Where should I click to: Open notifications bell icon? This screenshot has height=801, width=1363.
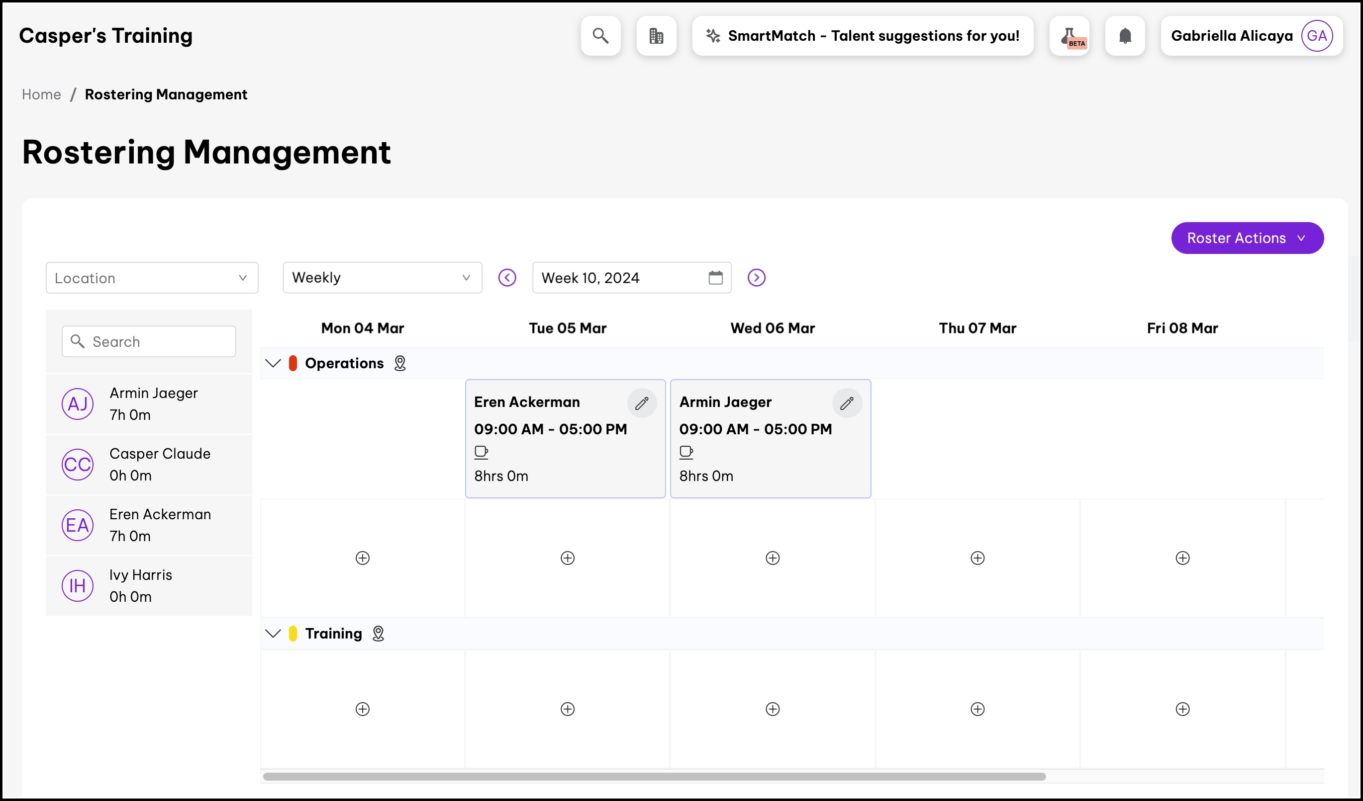1124,36
